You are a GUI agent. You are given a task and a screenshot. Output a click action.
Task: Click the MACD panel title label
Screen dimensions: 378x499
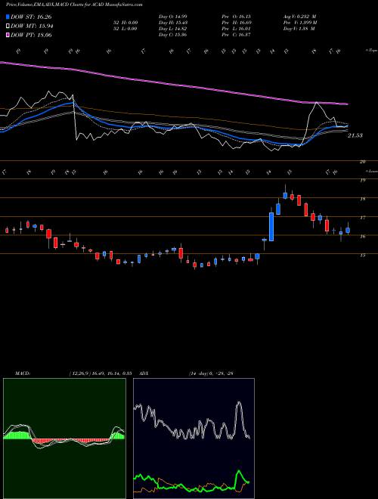click(23, 373)
